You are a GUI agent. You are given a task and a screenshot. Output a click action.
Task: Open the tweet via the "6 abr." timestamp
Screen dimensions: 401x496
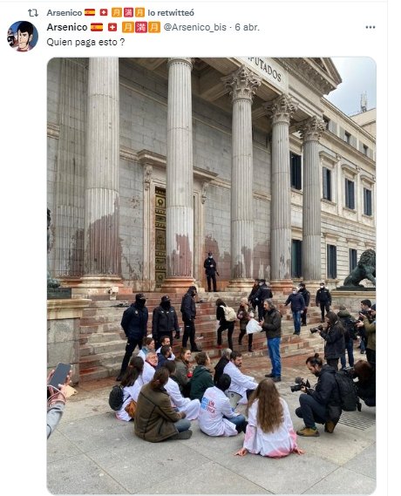point(248,27)
